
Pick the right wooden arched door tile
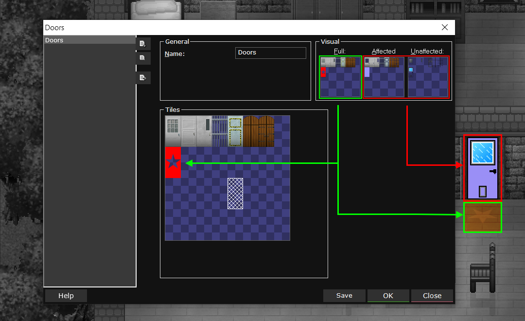pos(266,131)
